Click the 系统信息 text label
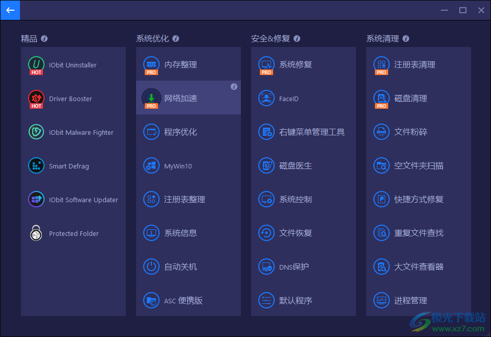This screenshot has height=337, width=491. 181,233
